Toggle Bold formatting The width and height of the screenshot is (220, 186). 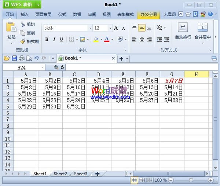47,40
